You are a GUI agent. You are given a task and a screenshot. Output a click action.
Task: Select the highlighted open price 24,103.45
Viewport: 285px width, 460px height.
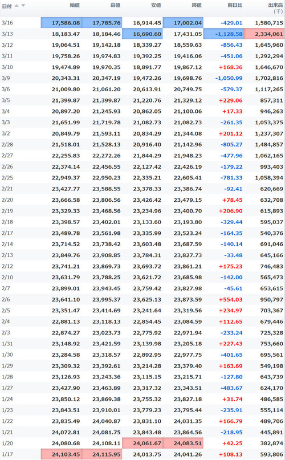(62, 454)
